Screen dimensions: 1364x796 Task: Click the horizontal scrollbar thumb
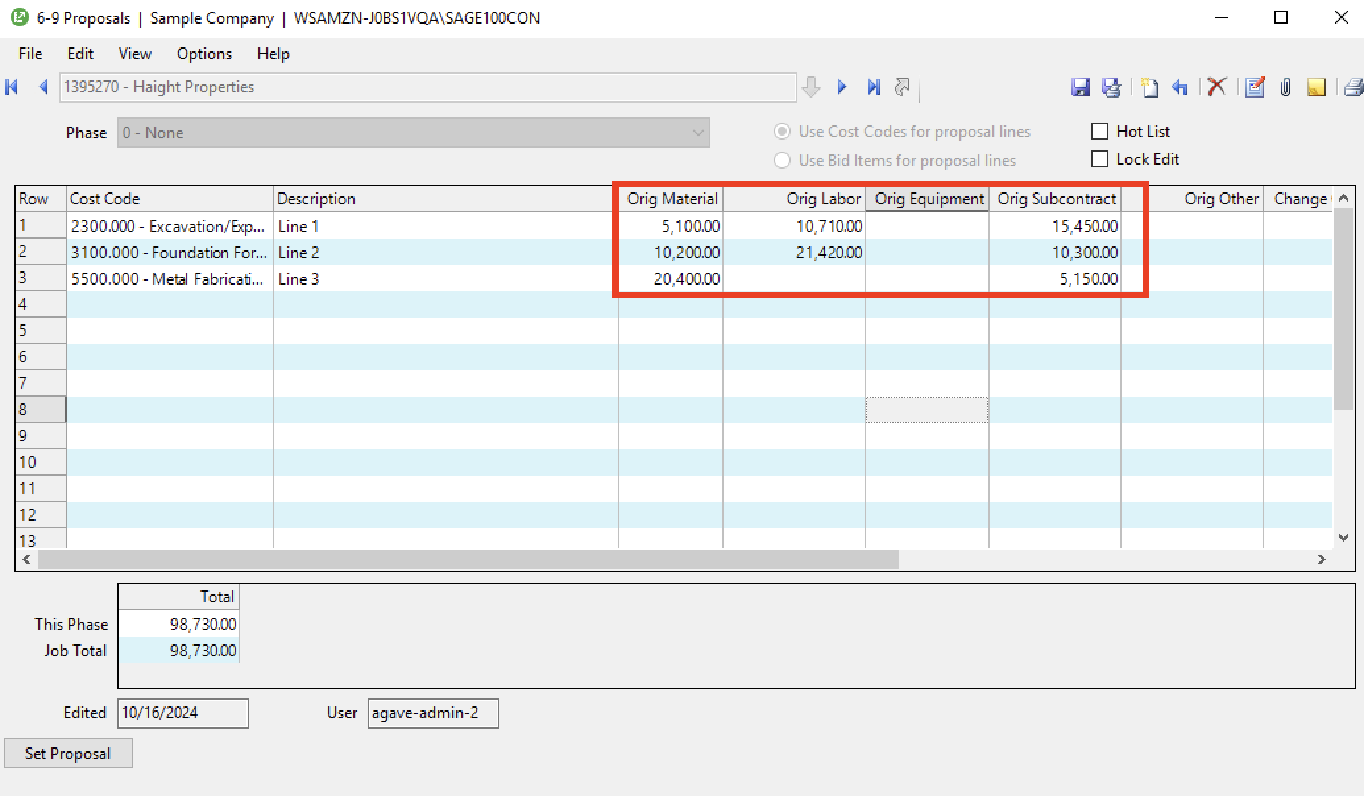pyautogui.click(x=468, y=559)
